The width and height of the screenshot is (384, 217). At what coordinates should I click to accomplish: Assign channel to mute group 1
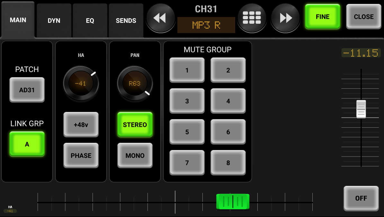[x=187, y=70]
